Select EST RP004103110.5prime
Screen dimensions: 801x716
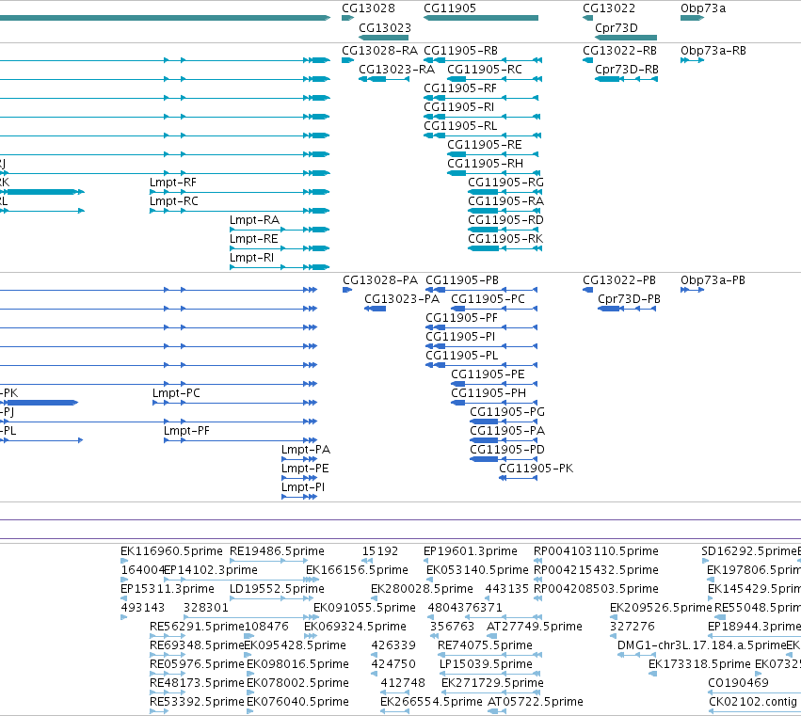click(596, 551)
